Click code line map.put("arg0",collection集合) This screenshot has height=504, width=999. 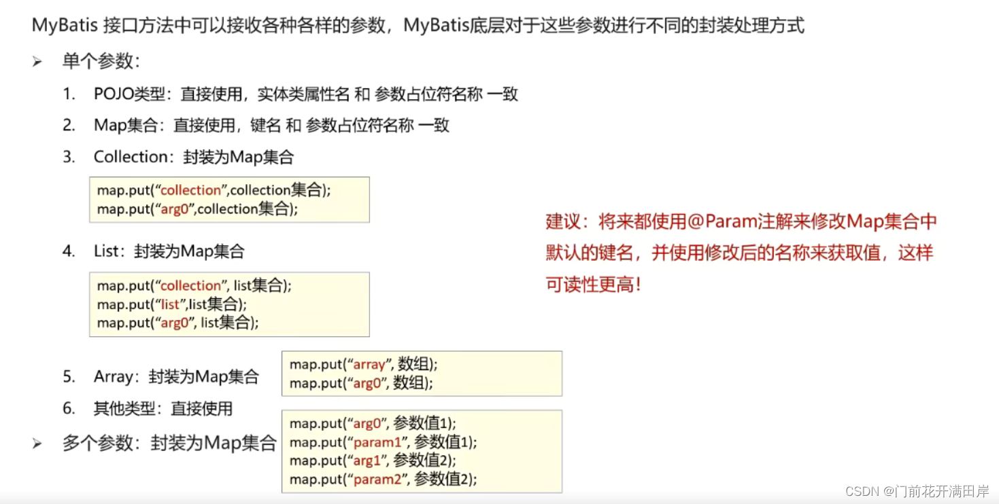(198, 209)
